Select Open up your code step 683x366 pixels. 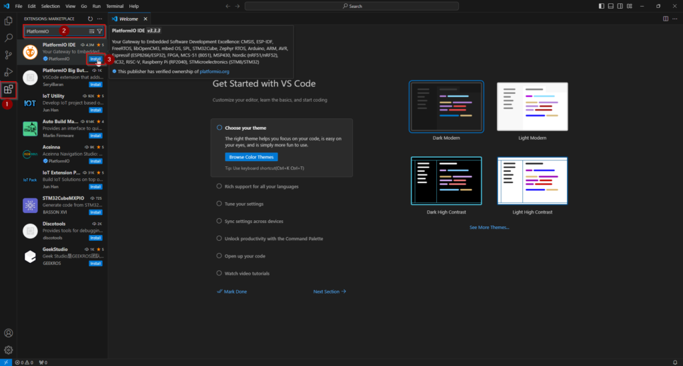[245, 256]
